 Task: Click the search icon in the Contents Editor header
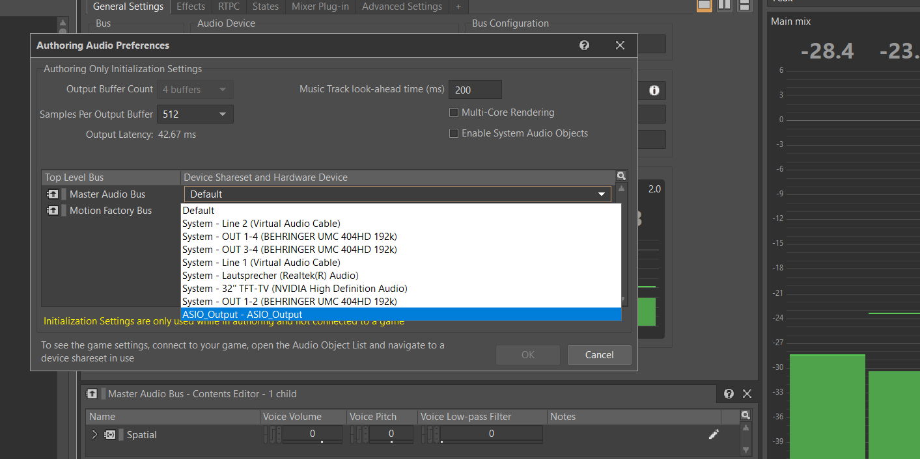(x=745, y=414)
